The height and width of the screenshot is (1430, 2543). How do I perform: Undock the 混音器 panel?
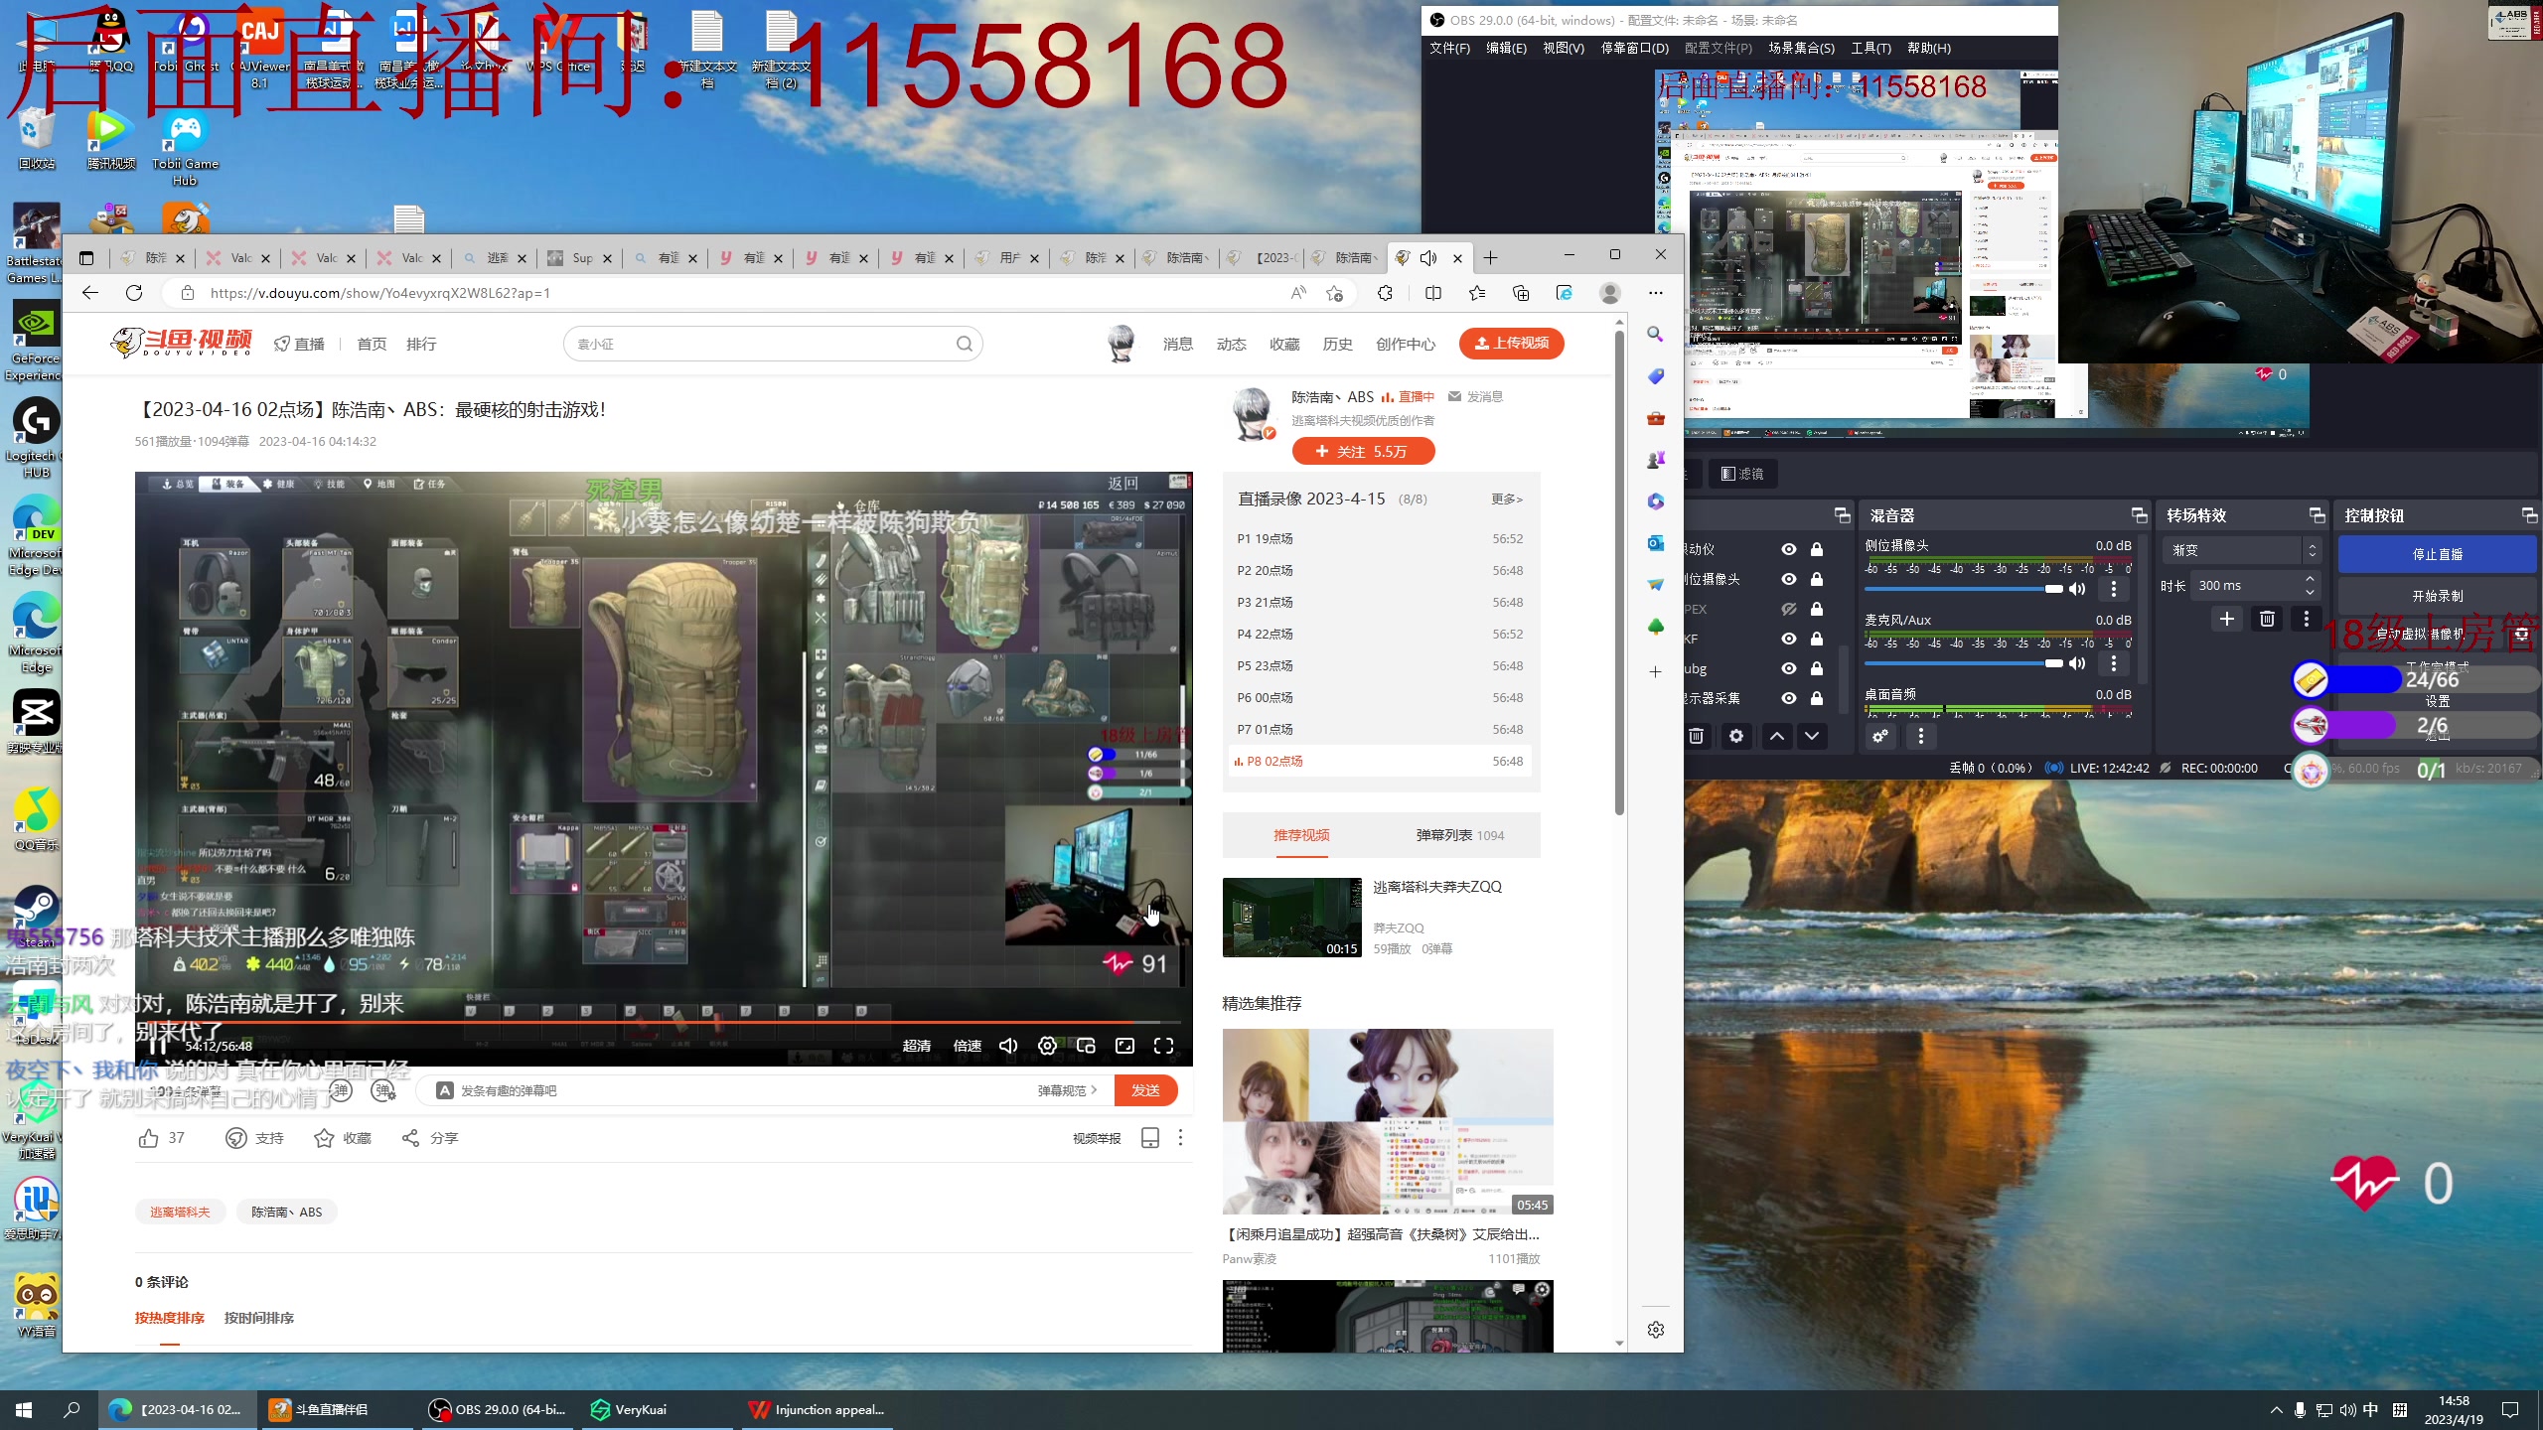[x=2139, y=515]
